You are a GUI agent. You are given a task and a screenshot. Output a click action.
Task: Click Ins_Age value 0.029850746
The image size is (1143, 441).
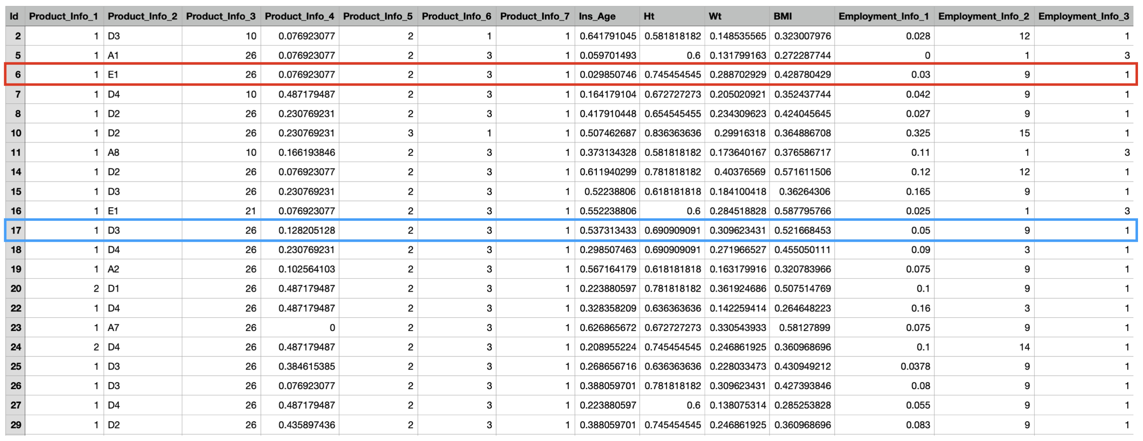[607, 74]
